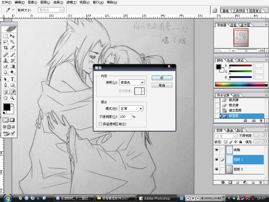Click the 不透明度 input field in dialog
The width and height of the screenshot is (269, 202).
125,116
